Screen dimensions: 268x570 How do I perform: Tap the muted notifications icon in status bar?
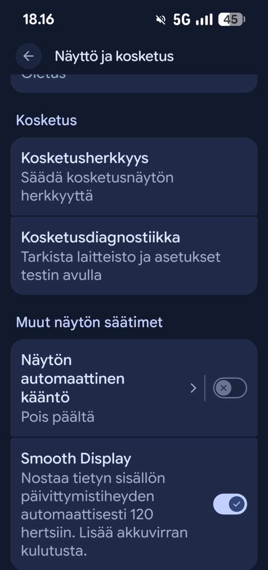(160, 19)
